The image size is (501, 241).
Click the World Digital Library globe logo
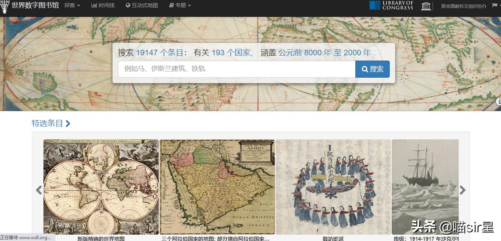click(4, 6)
